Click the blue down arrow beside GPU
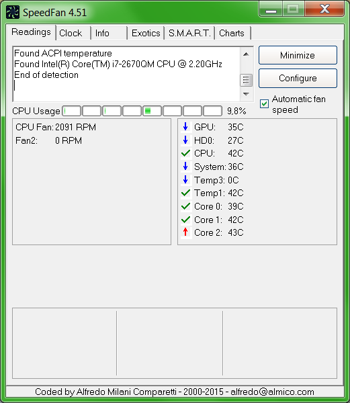 (185, 127)
